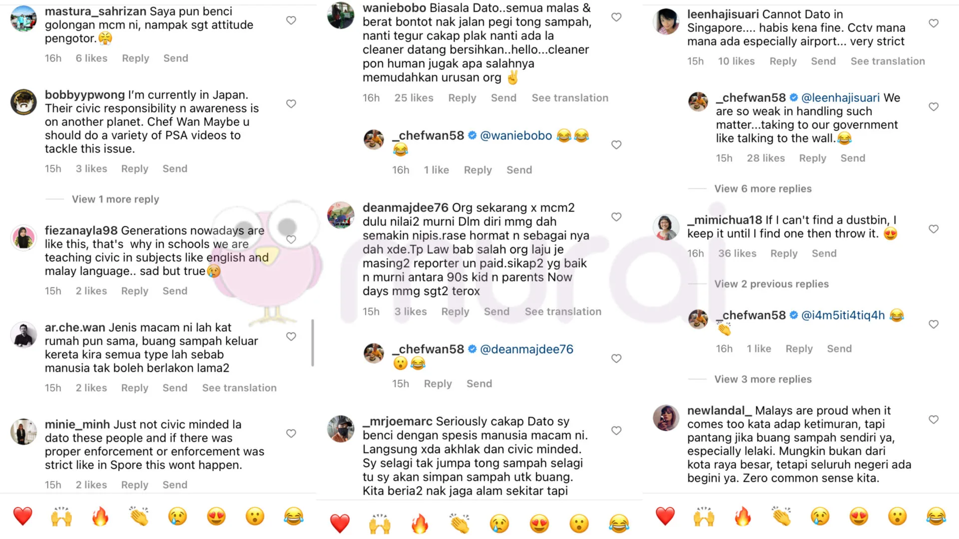
Task: Tap laughing-crying emoji in left emoji bar
Action: pyautogui.click(x=294, y=516)
